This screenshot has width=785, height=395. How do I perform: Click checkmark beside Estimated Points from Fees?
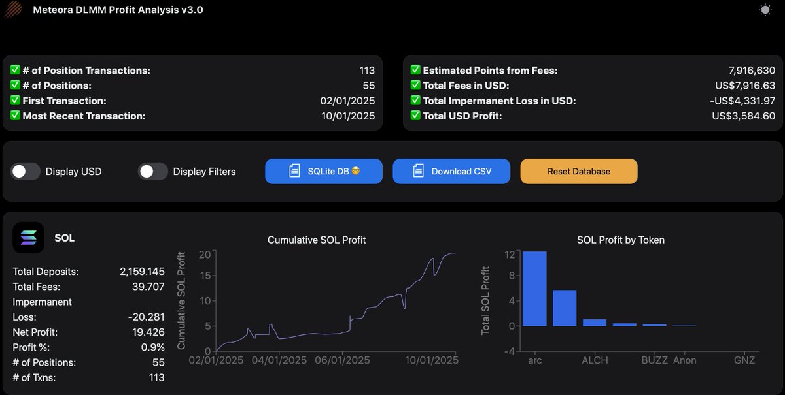(x=415, y=71)
